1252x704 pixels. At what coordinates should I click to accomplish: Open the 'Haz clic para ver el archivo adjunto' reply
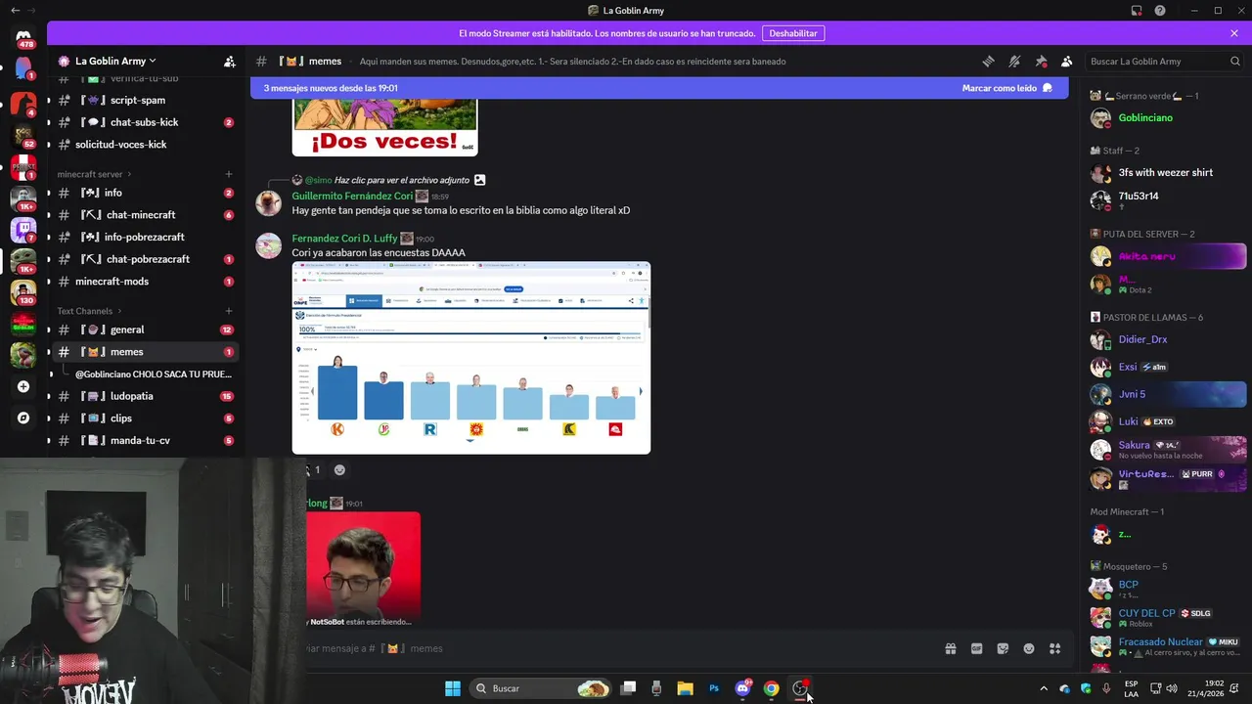(402, 180)
